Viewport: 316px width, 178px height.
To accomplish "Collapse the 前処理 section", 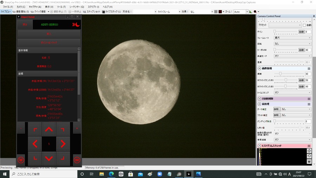I will click(259, 104).
